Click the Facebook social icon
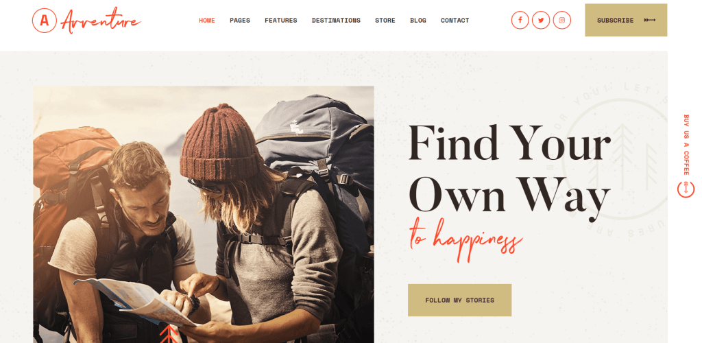 click(520, 20)
